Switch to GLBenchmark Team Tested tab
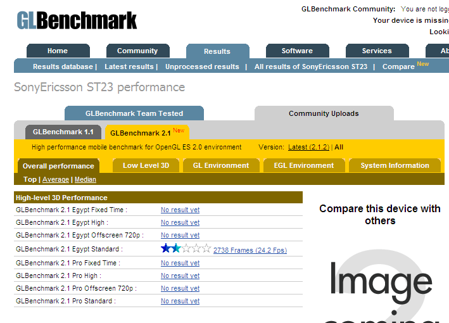The image size is (449, 323). (x=134, y=113)
